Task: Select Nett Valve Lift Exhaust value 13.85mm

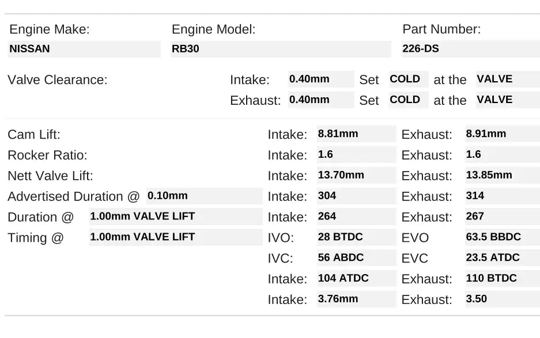Action: [502, 176]
